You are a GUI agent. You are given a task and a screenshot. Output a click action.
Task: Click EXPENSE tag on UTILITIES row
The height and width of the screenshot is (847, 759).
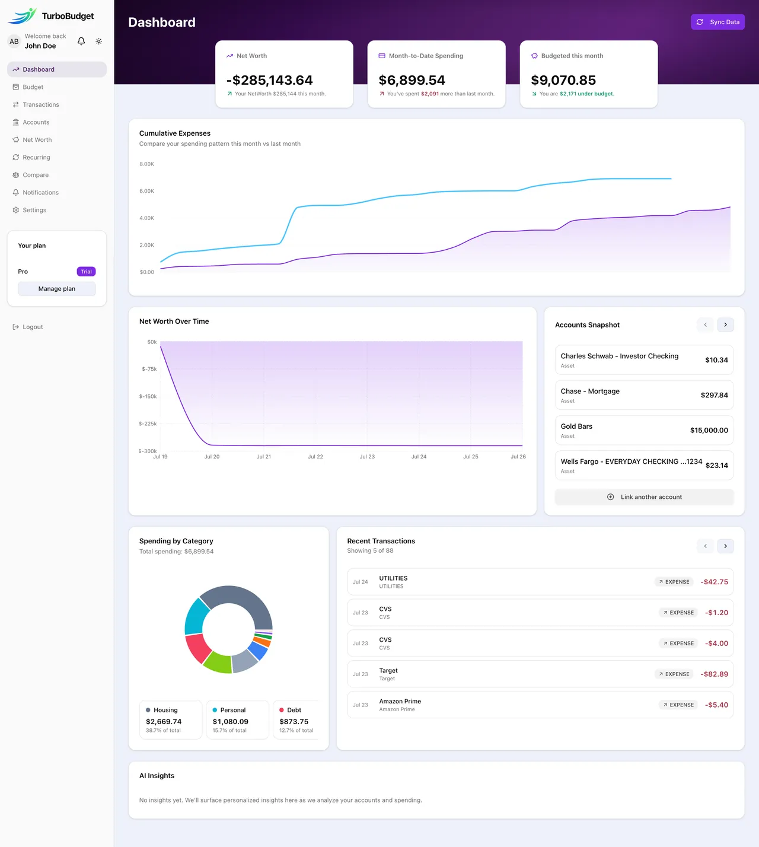pyautogui.click(x=674, y=582)
